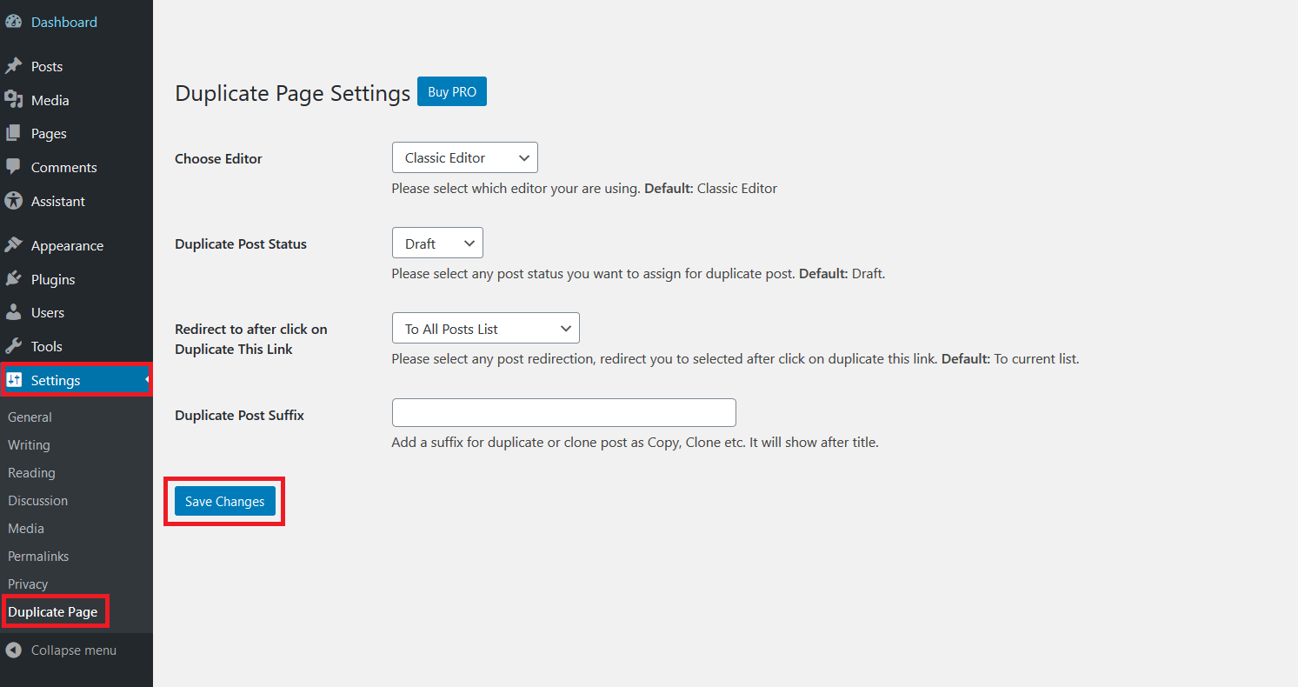Viewport: 1298px width, 687px height.
Task: Open the Media menu label
Action: point(50,100)
